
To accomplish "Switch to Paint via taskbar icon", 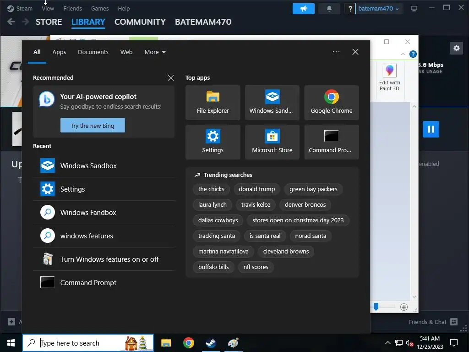I will [233, 343].
